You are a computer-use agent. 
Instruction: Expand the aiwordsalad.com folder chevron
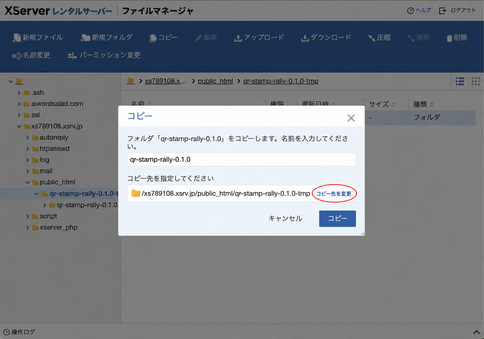point(19,104)
